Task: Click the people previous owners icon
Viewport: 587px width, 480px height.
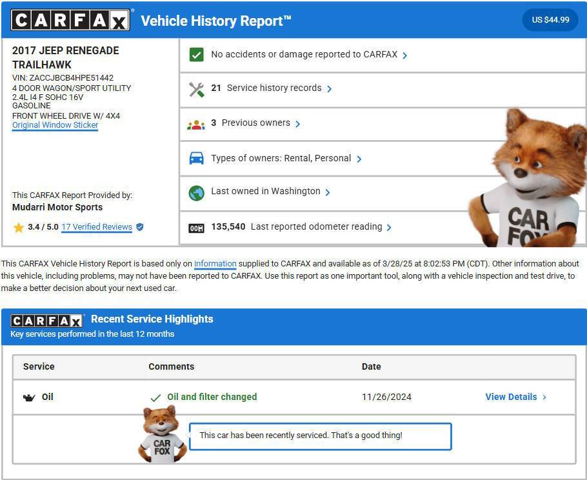Action: tap(196, 125)
